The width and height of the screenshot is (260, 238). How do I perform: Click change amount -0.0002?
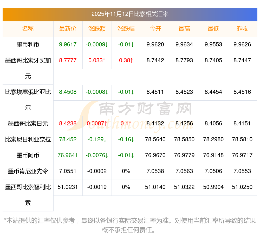(x=97, y=171)
